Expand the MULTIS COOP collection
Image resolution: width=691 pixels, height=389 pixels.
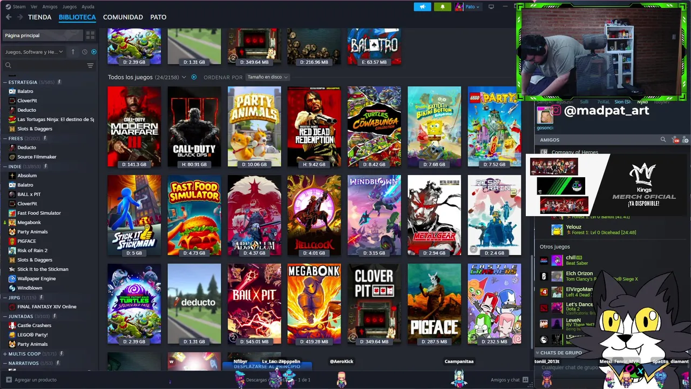point(5,354)
